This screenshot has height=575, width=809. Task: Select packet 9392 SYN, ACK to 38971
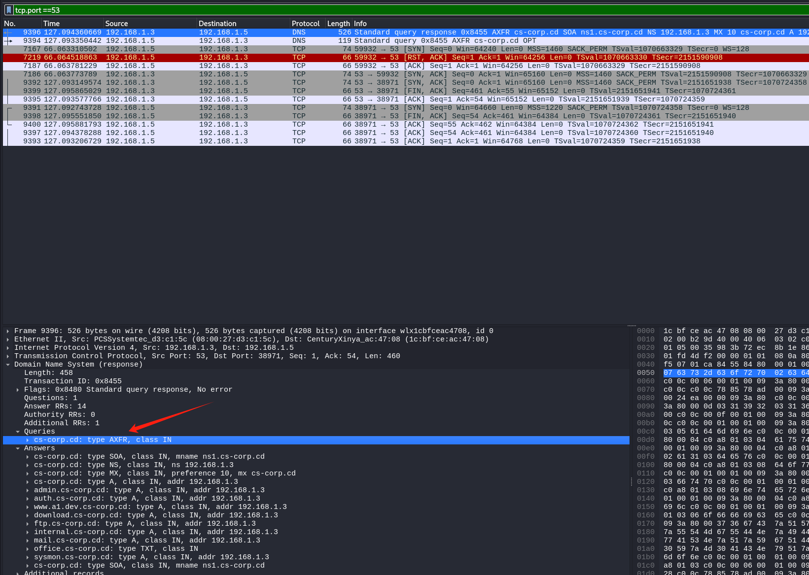pyautogui.click(x=406, y=83)
